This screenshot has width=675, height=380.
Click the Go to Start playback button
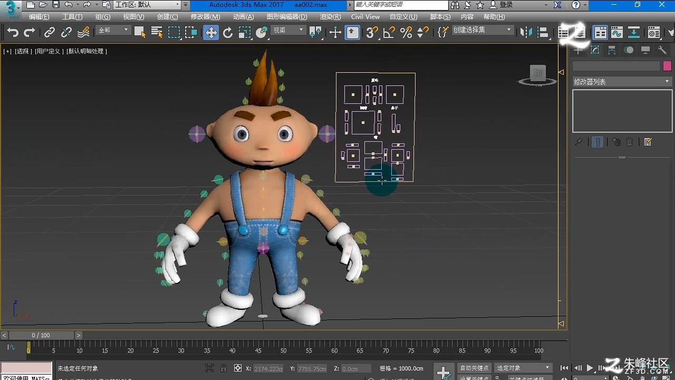pyautogui.click(x=564, y=368)
